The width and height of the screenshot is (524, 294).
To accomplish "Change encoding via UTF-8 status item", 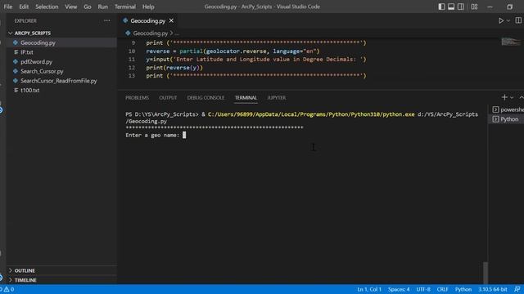I will (x=423, y=289).
